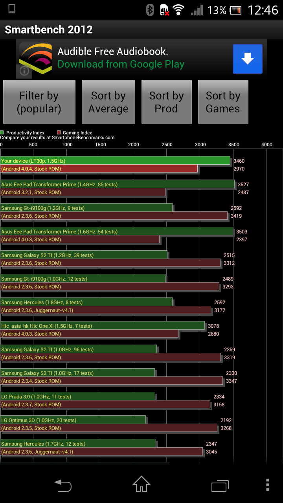Select the Sort by Games button

click(223, 102)
